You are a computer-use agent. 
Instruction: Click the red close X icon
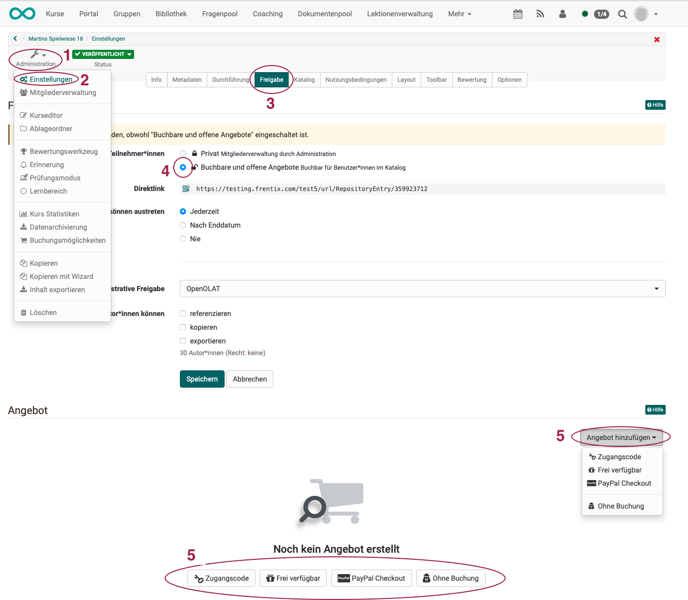[656, 40]
